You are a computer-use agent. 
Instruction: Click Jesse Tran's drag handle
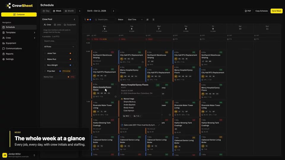click(45, 53)
